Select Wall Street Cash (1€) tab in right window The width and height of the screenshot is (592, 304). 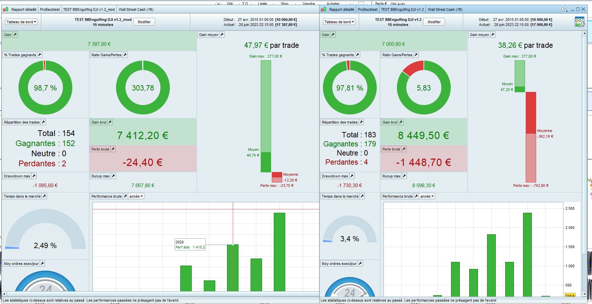click(x=445, y=9)
